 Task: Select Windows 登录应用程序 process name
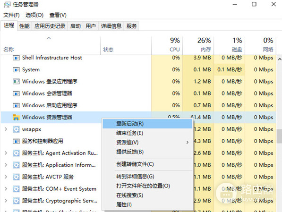coord(50,82)
